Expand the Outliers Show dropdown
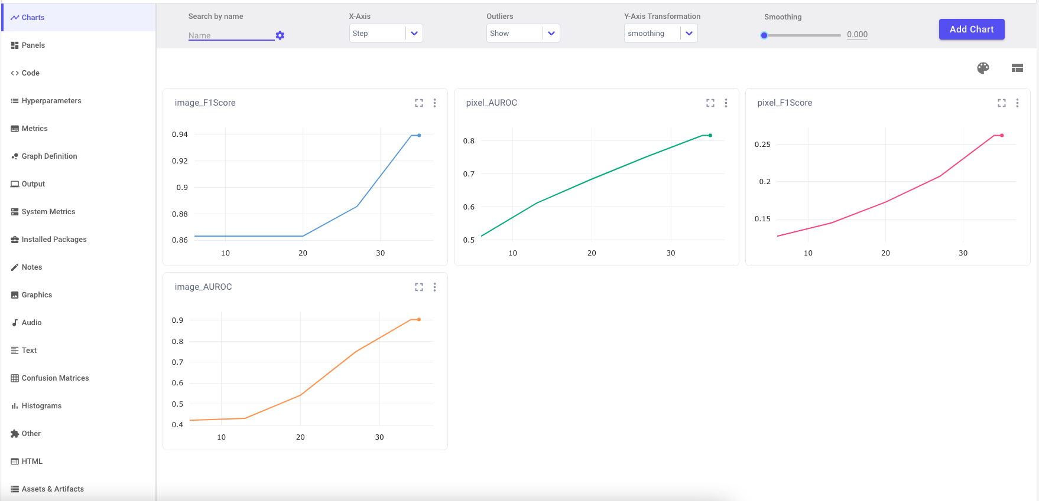 [x=523, y=34]
